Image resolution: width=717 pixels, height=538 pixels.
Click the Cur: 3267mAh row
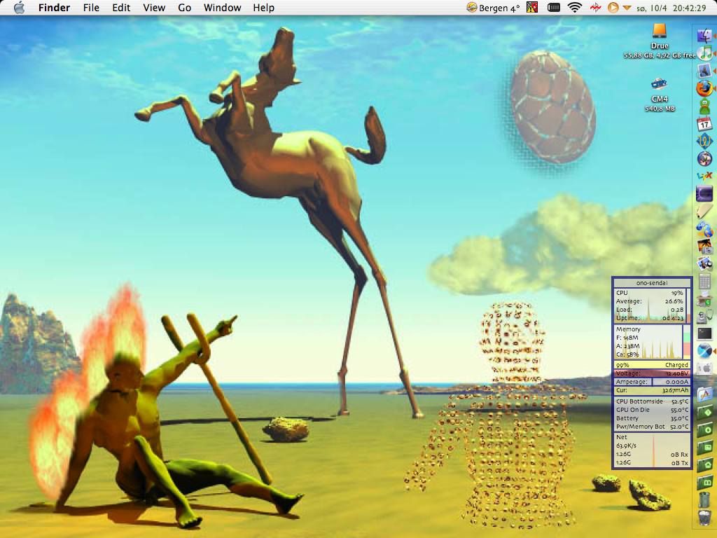point(652,390)
